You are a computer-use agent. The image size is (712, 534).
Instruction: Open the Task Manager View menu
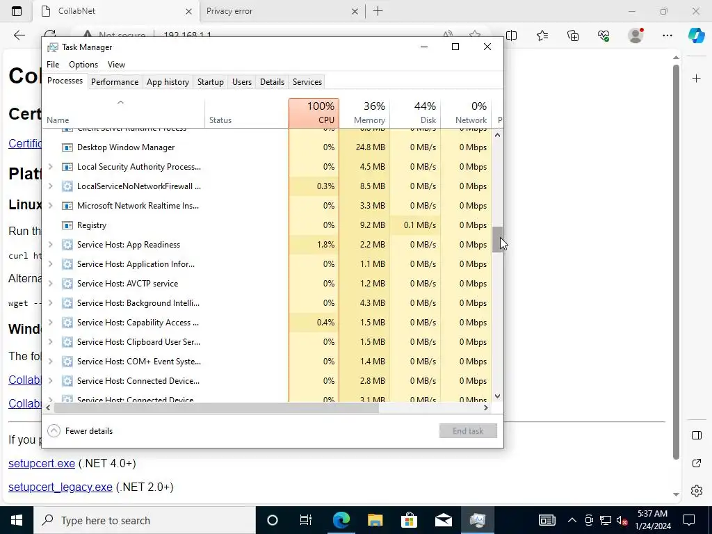click(116, 65)
